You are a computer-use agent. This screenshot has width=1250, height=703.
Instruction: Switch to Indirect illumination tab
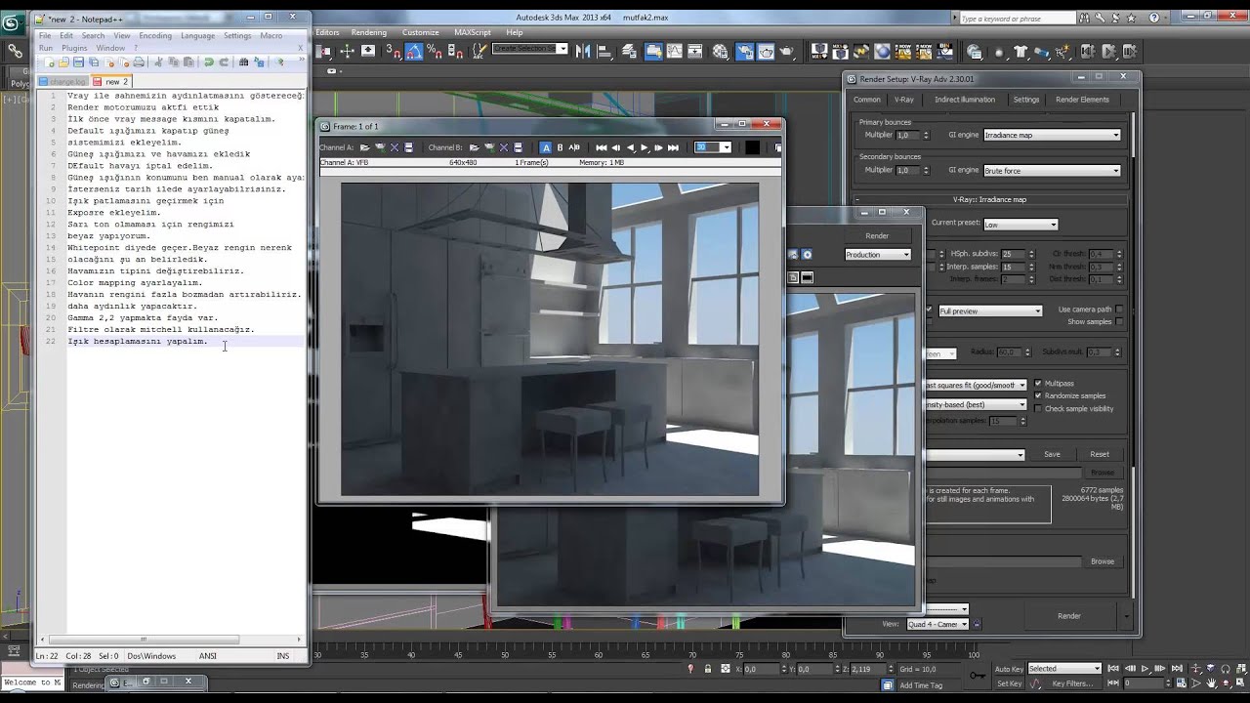tap(965, 100)
